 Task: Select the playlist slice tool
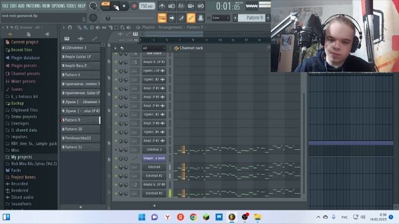(110, 27)
